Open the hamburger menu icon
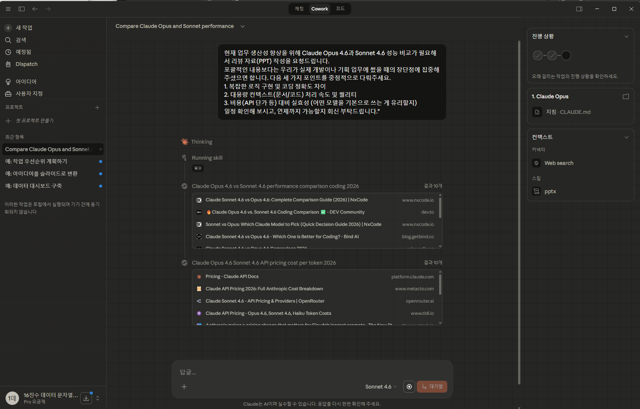 pyautogui.click(x=8, y=9)
